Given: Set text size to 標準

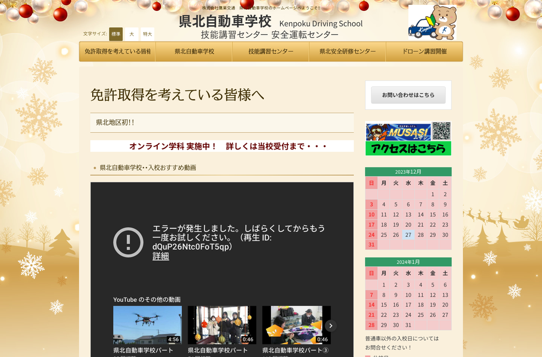Looking at the screenshot, I should [116, 34].
